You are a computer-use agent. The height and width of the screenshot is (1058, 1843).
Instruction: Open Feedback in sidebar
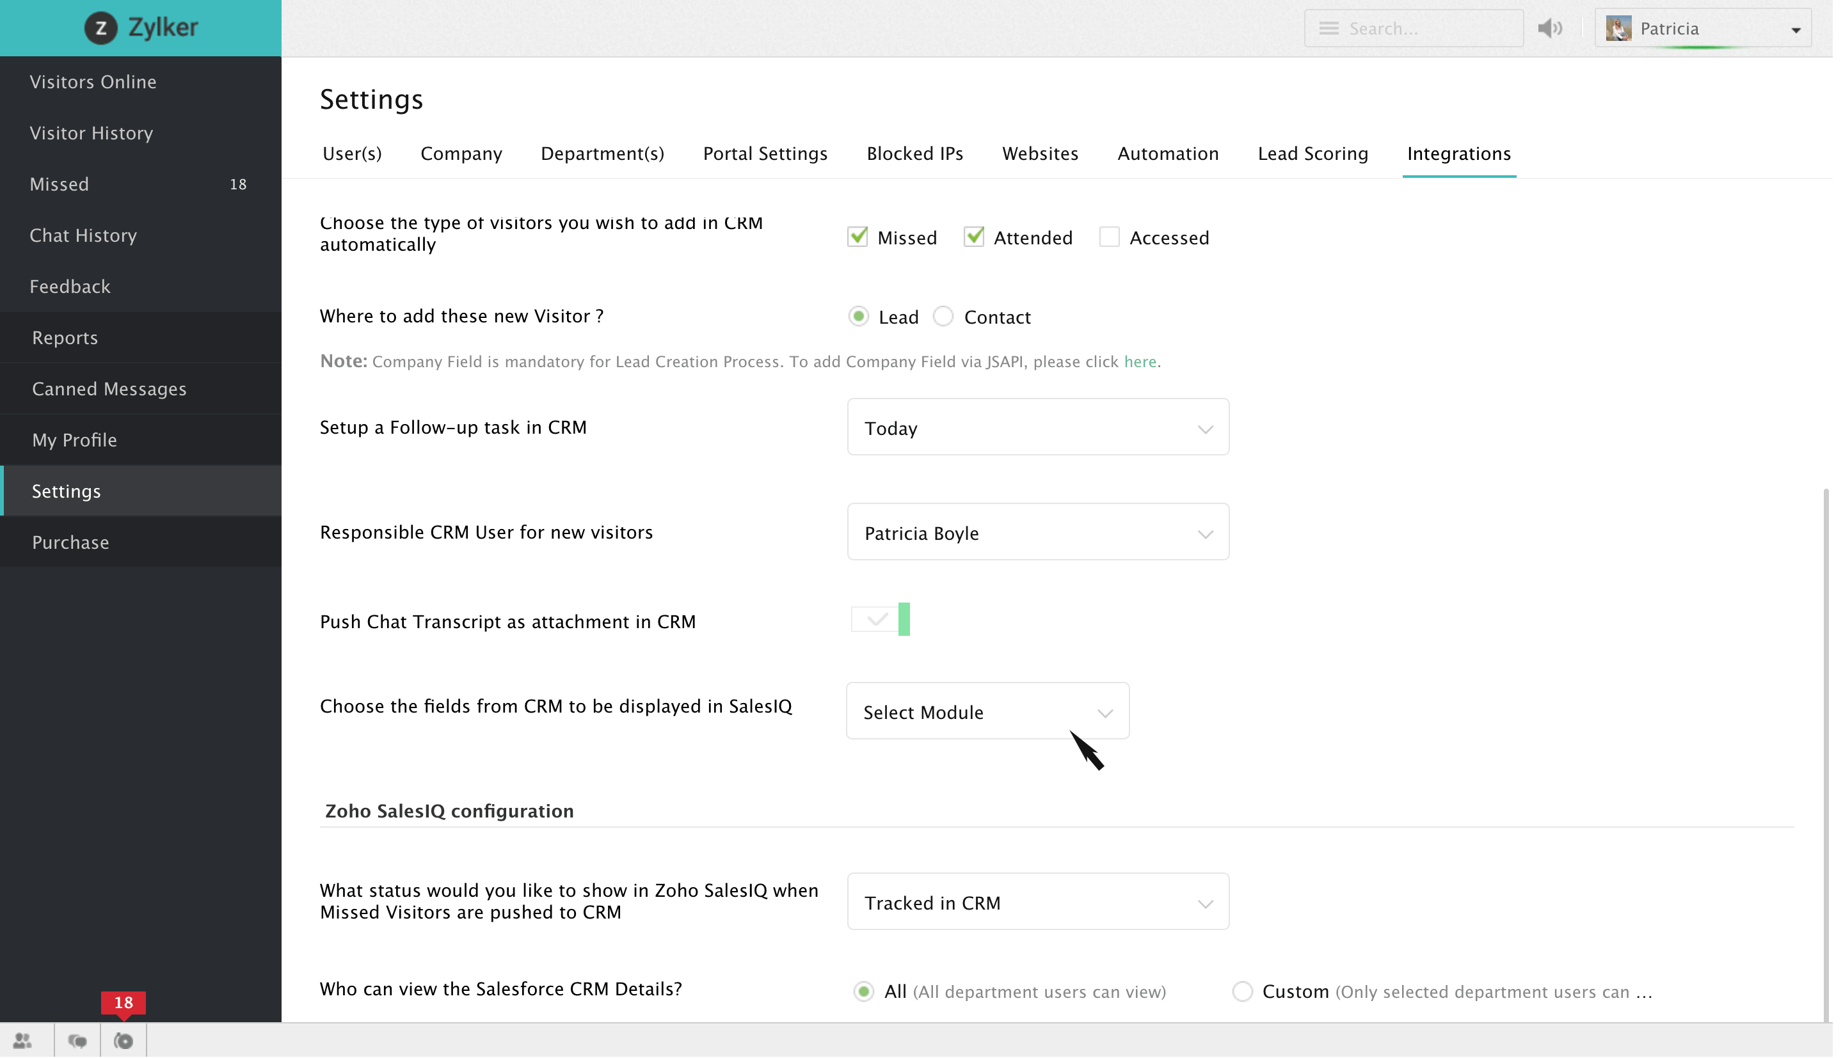[x=141, y=288]
